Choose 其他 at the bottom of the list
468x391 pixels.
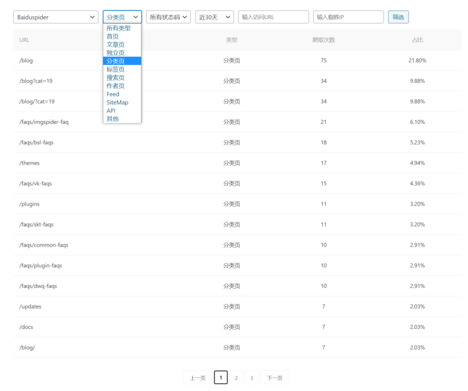112,119
